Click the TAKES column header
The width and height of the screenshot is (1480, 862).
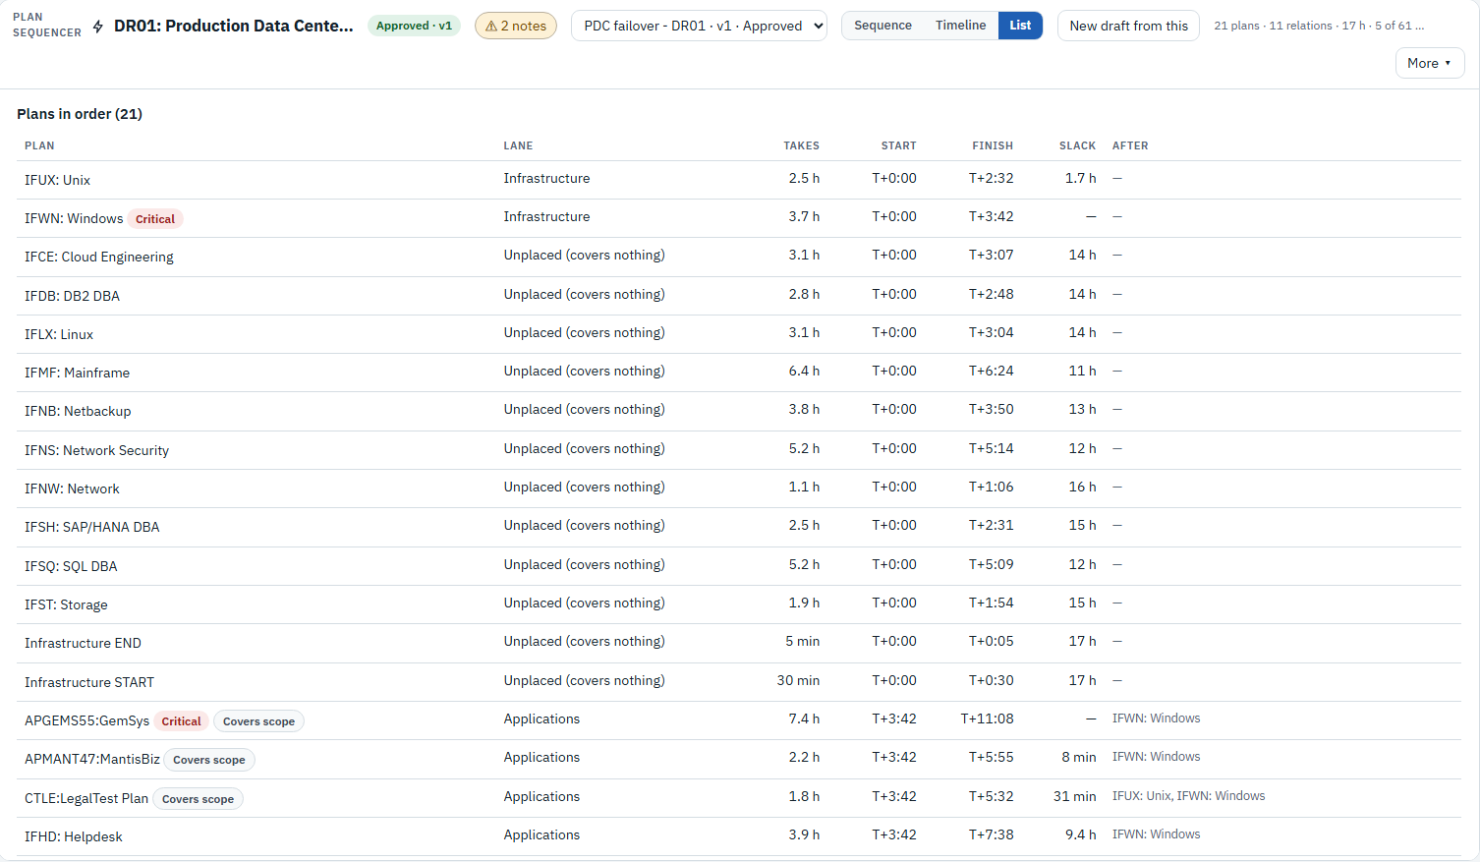801,145
